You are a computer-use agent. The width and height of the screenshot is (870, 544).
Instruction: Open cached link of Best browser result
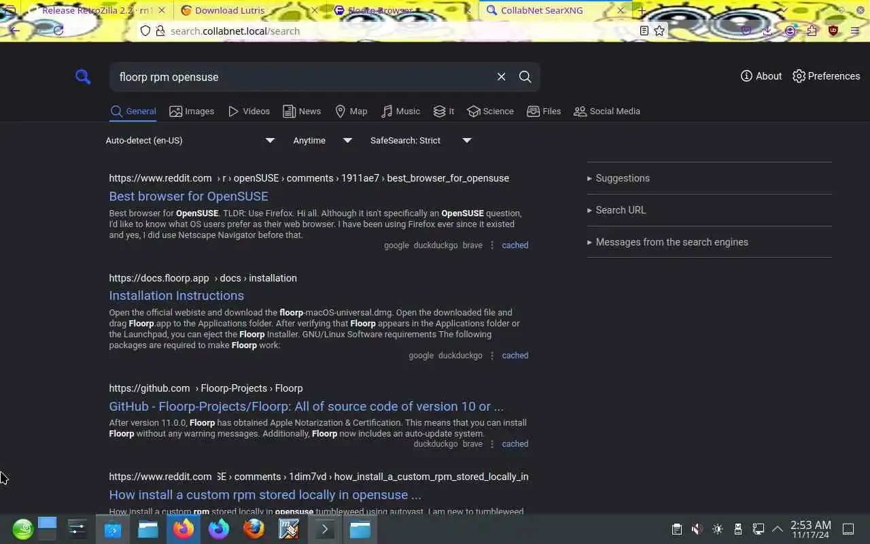[515, 245]
